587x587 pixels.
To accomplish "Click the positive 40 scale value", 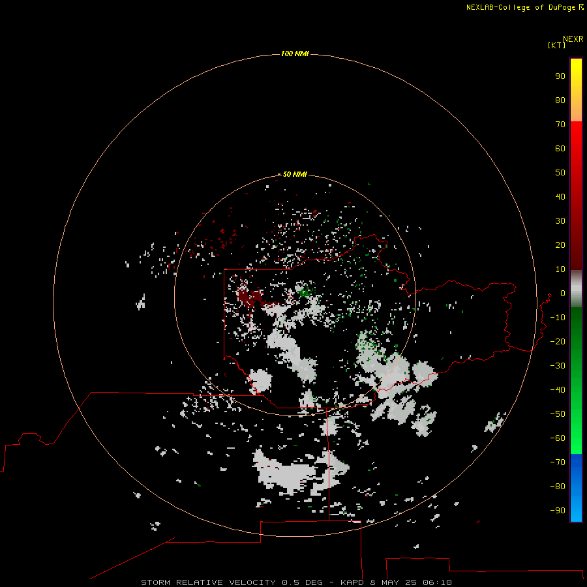I will [x=560, y=196].
